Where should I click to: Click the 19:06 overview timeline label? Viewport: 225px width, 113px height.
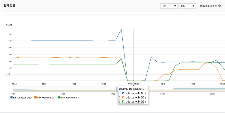click(x=112, y=94)
